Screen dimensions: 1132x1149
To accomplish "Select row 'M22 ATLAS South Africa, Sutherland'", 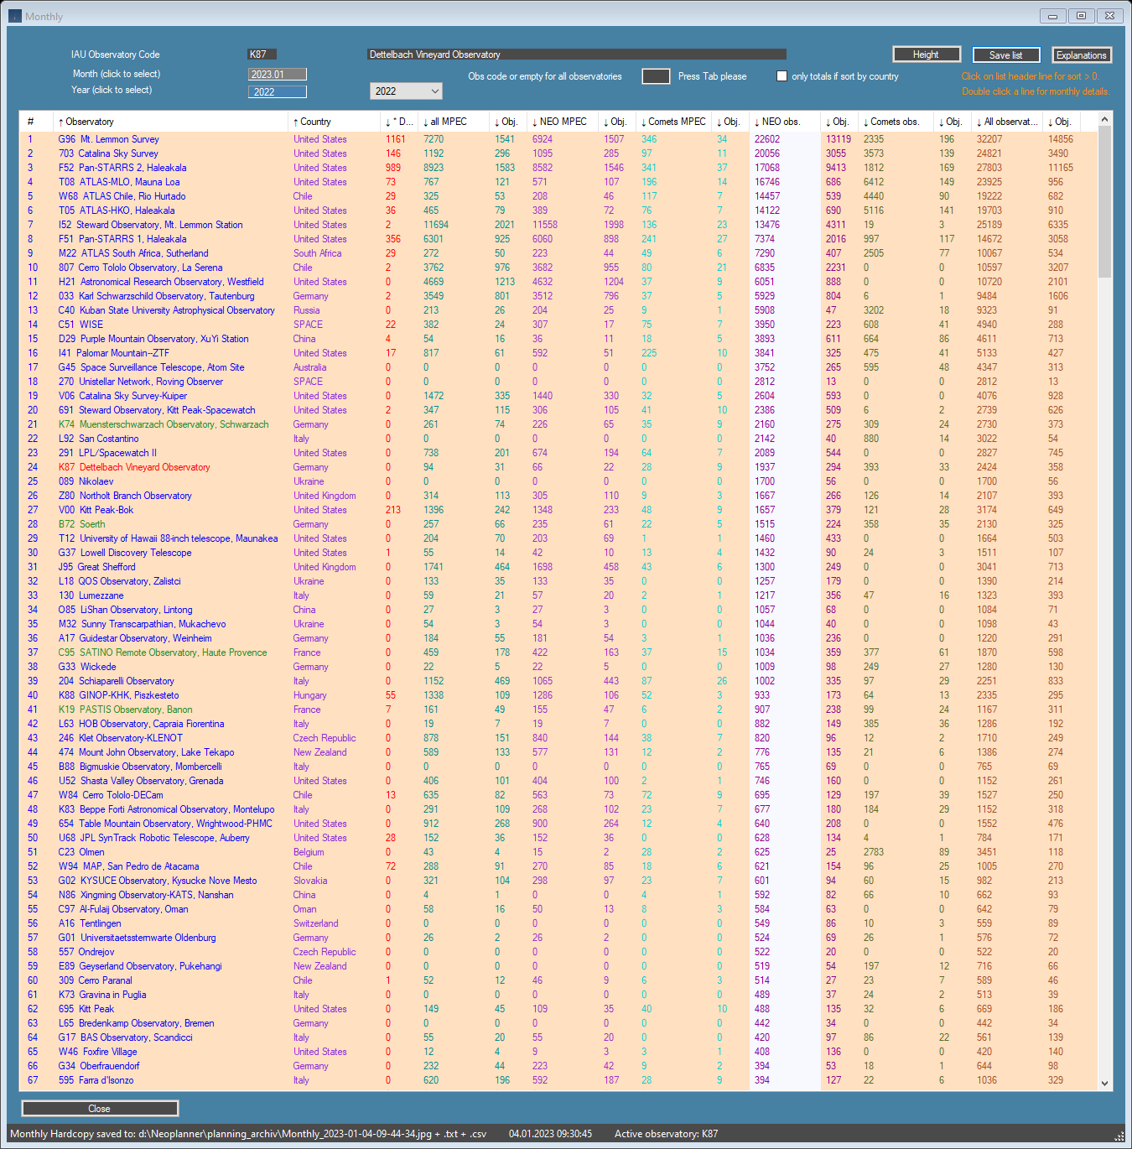I will point(558,253).
